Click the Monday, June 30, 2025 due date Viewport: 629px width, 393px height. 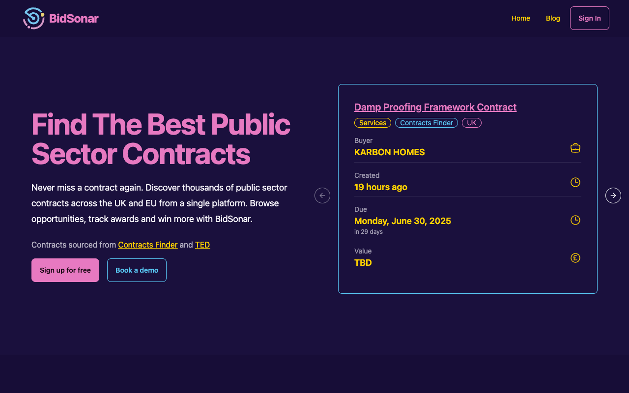pyautogui.click(x=402, y=221)
